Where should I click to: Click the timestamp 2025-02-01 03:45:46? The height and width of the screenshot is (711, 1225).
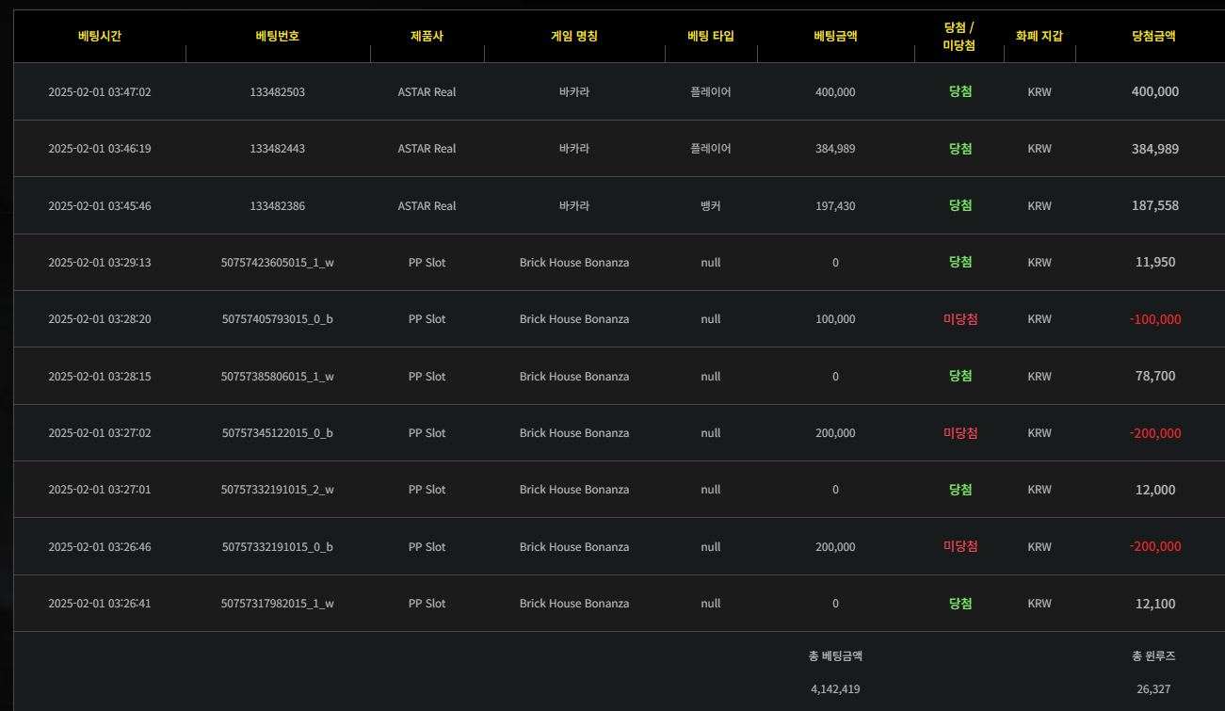click(x=100, y=206)
